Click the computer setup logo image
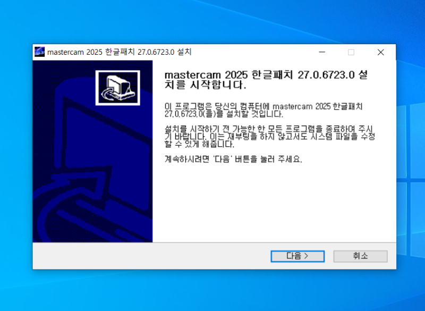Screen dimensions: 425x311 (117, 88)
